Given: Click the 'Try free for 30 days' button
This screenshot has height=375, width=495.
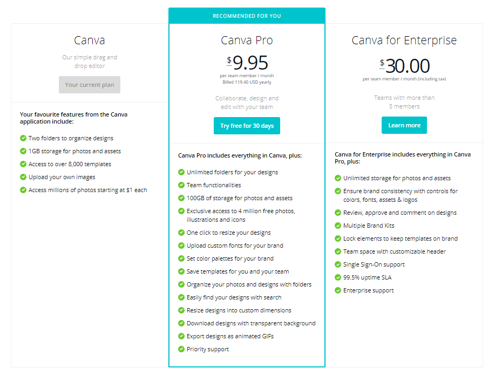Looking at the screenshot, I should pyautogui.click(x=247, y=126).
